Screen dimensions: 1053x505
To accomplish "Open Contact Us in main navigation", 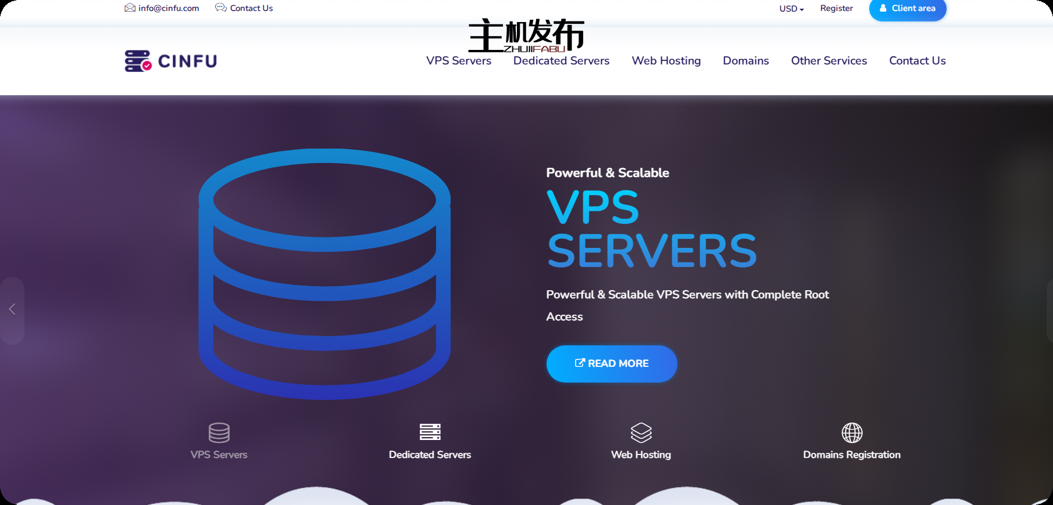I will [918, 60].
